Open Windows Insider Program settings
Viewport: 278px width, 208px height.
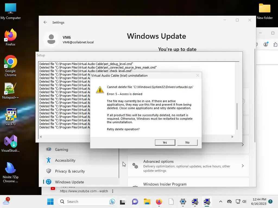[x=188, y=183]
